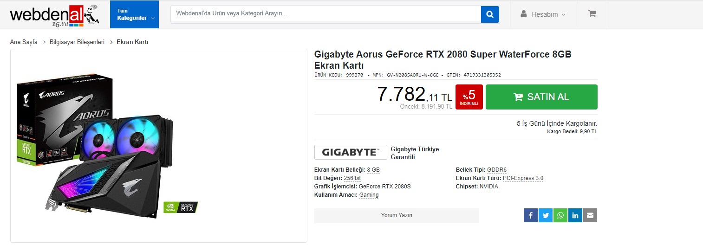Click the Yorum Yazın button
Screen dimensions: 703x245
pos(397,215)
